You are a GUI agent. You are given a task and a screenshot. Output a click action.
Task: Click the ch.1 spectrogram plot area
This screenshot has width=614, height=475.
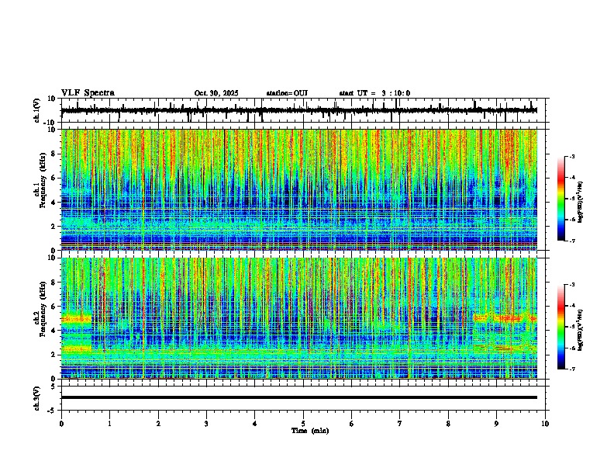tap(299, 189)
